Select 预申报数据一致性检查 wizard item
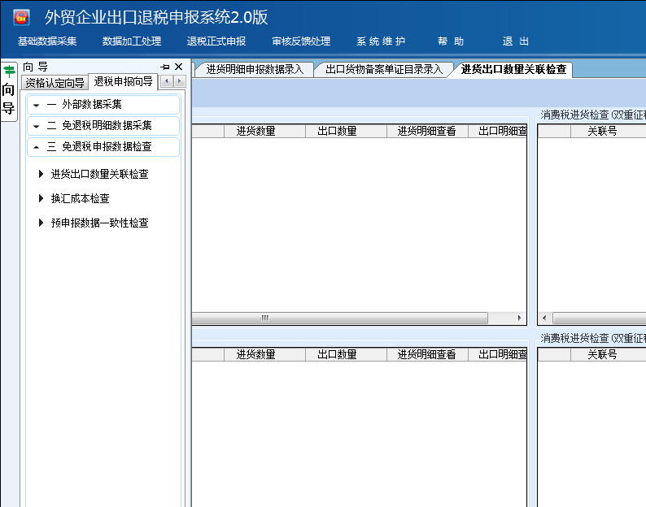 point(99,223)
